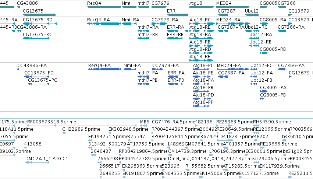Viewport: 313px width, 179px height.
Task: Select the CG8005-PB protein label
Action: click(273, 95)
